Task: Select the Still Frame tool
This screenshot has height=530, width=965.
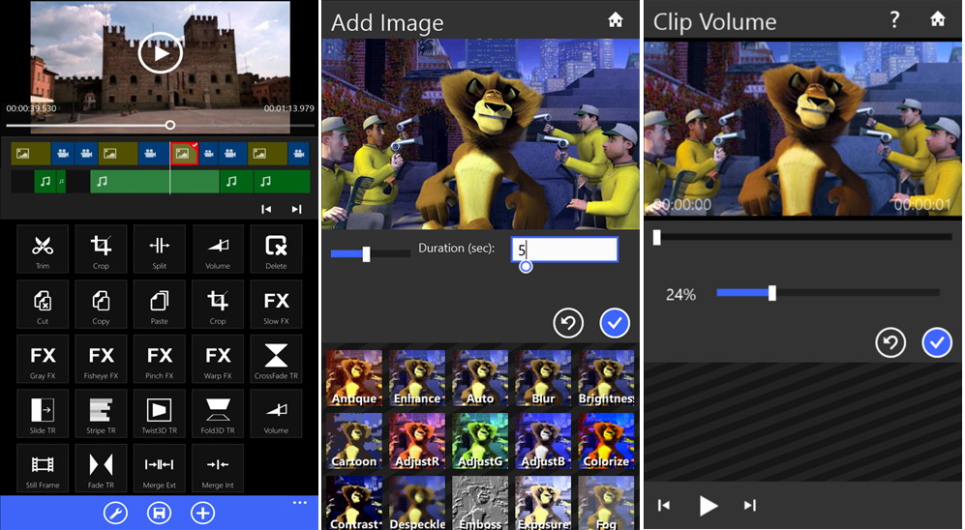Action: [43, 468]
